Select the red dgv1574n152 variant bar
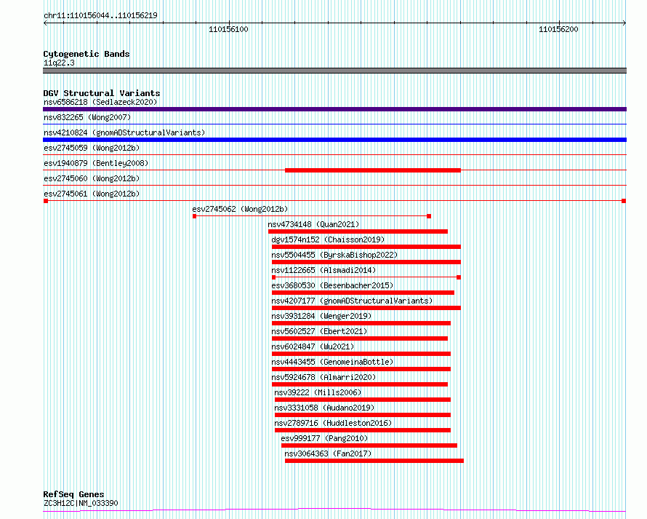 pyautogui.click(x=366, y=247)
